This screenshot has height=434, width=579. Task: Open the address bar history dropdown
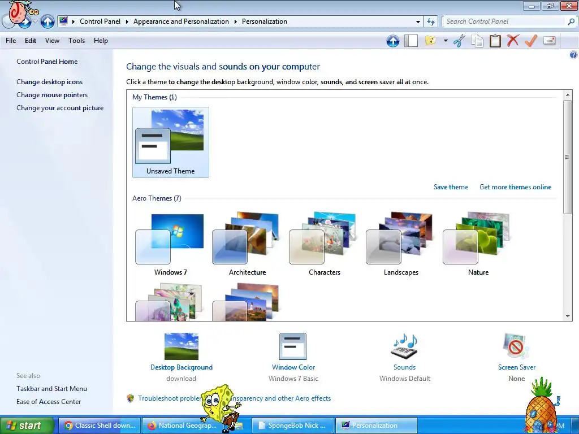click(418, 21)
